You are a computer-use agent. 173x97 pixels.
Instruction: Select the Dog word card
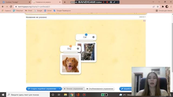tap(71, 49)
